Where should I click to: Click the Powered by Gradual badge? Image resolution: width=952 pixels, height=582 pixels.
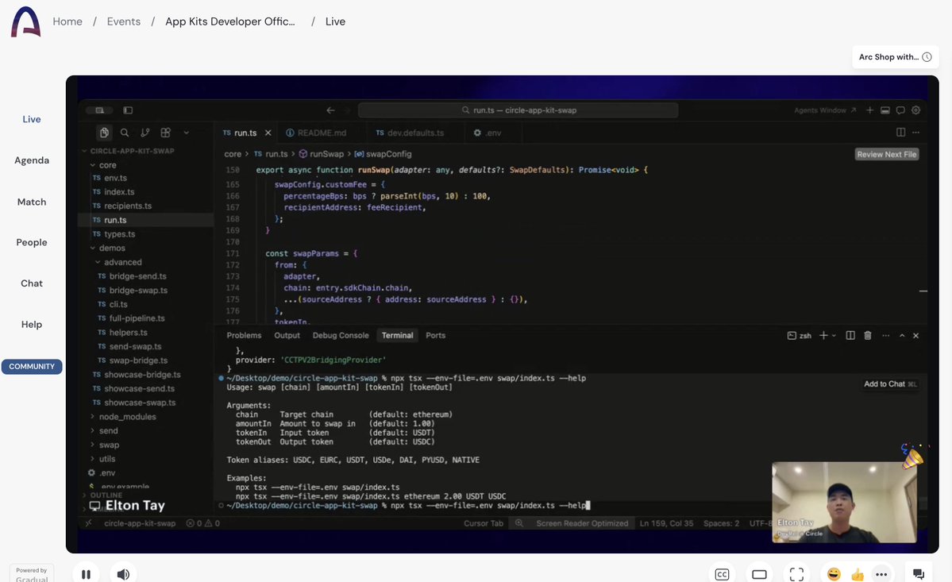point(32,574)
